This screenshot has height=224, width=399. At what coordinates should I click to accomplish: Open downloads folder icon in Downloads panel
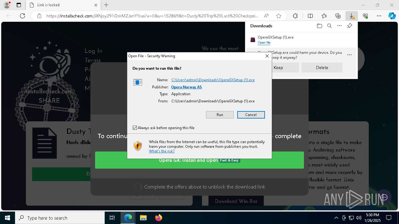point(319,26)
